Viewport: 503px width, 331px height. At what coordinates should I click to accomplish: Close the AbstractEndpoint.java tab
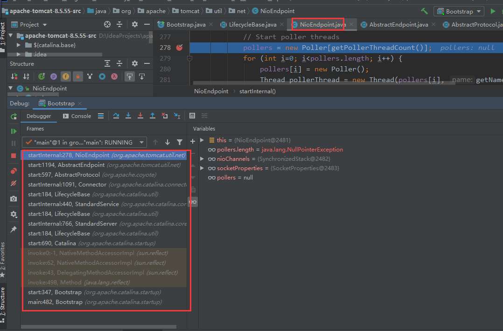[x=433, y=25]
